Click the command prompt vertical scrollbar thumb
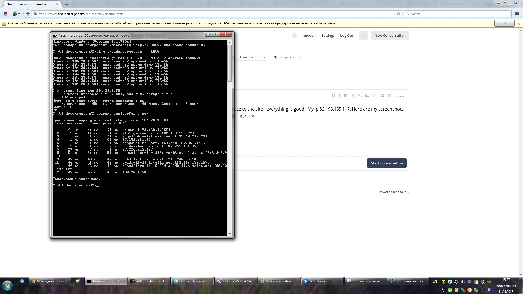Image resolution: width=523 pixels, height=294 pixels. pos(229,63)
